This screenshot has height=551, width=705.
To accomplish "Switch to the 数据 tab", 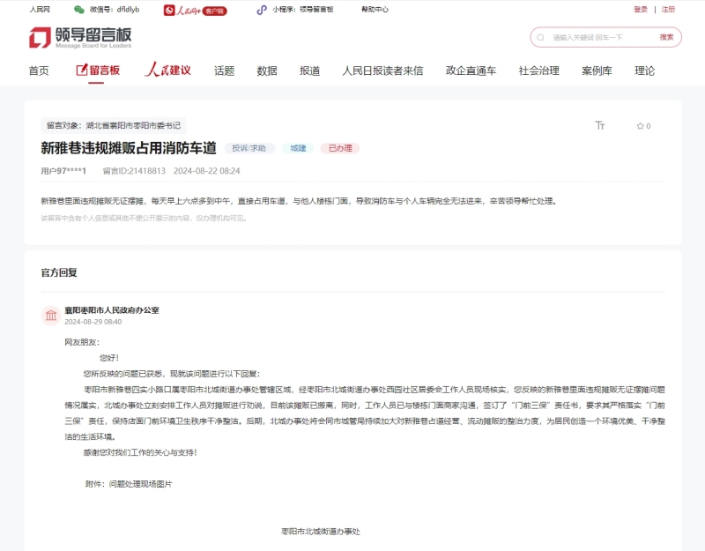I will 265,70.
